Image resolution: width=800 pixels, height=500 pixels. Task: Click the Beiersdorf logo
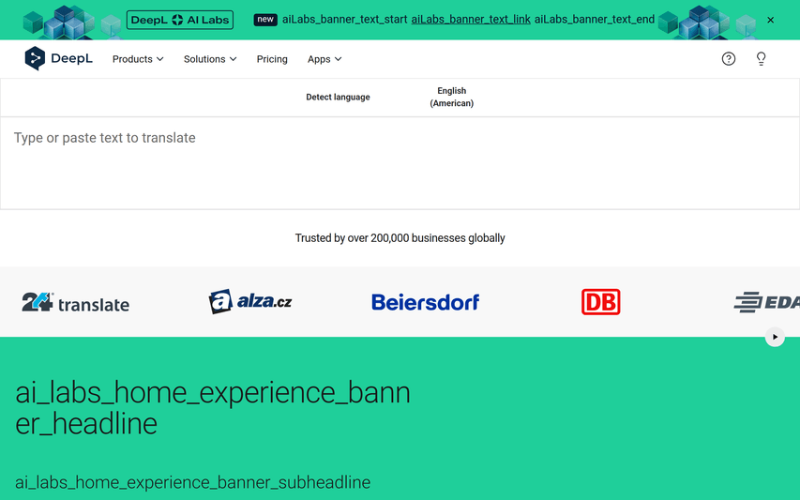click(x=425, y=302)
